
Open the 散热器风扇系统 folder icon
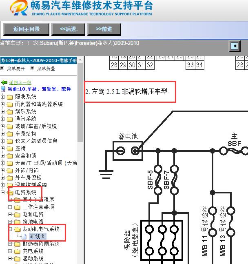click(17, 244)
